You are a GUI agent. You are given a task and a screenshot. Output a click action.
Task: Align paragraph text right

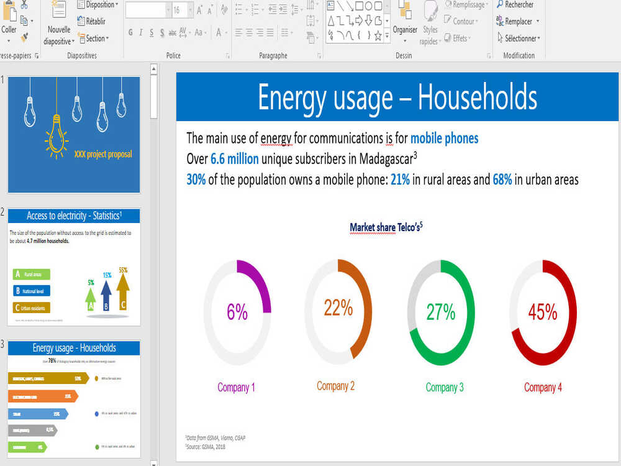[x=260, y=32]
